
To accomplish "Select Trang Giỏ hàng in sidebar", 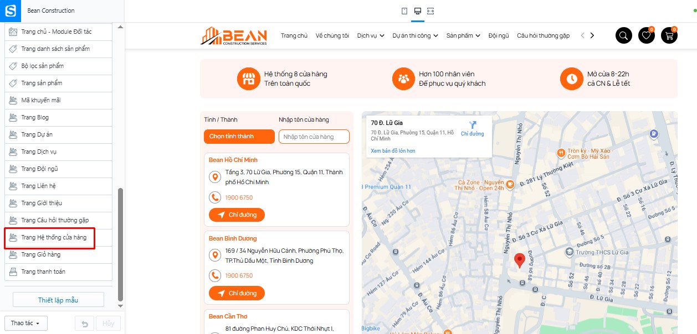I will point(58,254).
